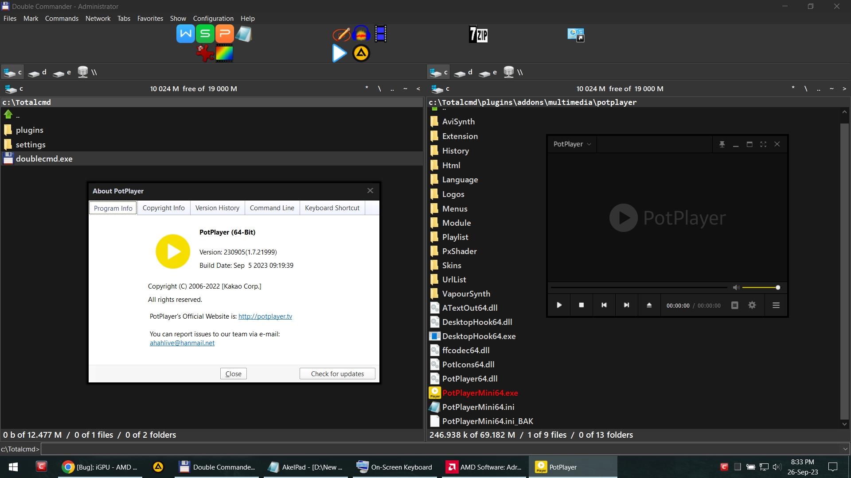This screenshot has height=478, width=851.
Task: Launch Audacity from the toolbar
Action: tap(361, 34)
